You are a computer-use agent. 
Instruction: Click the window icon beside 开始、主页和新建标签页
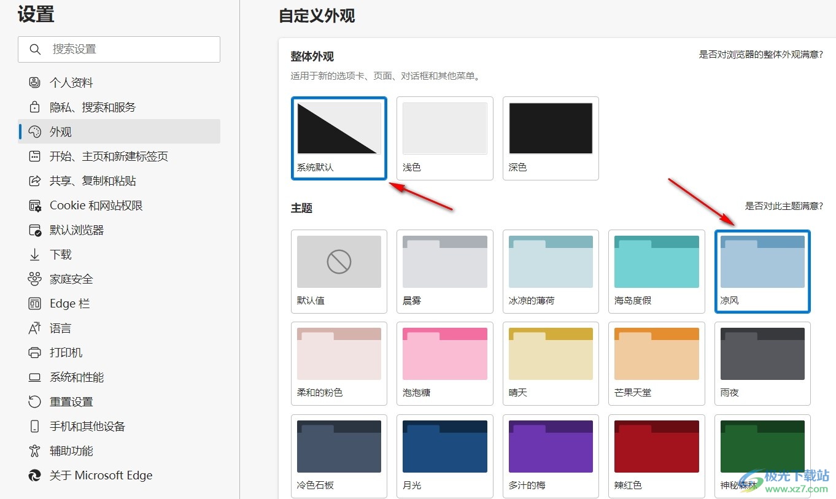35,156
